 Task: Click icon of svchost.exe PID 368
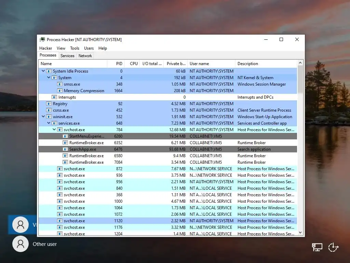pyautogui.click(x=60, y=195)
